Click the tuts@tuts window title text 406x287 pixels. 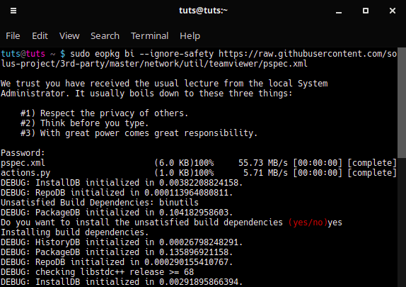coord(203,11)
